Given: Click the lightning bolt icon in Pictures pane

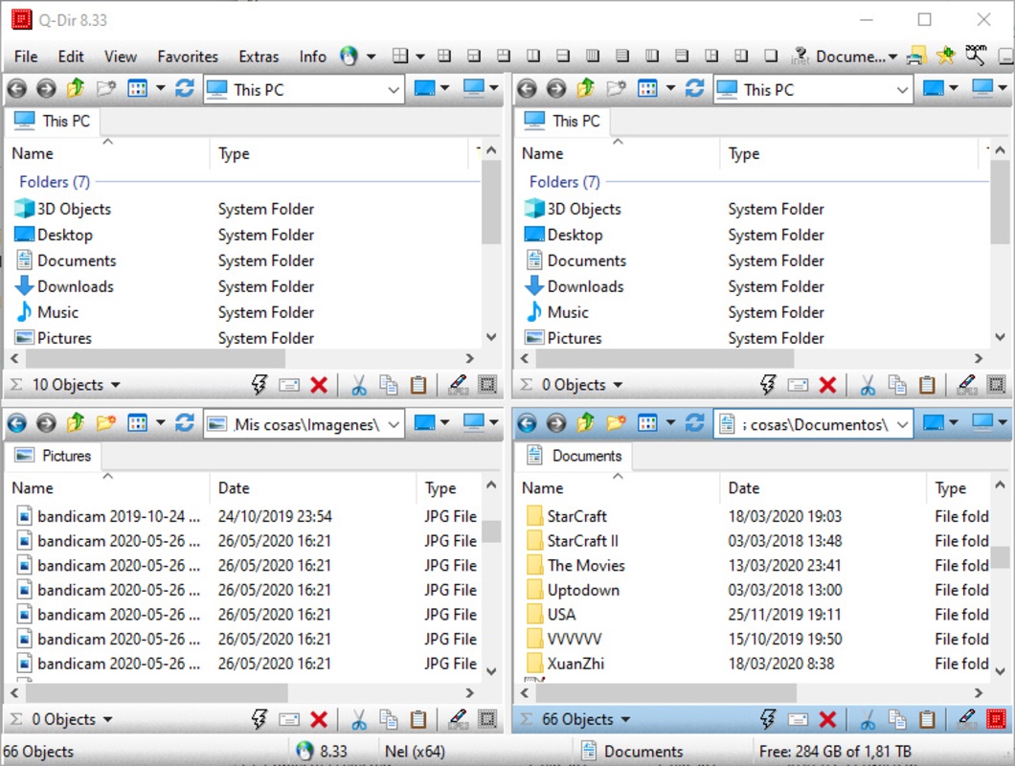Looking at the screenshot, I should tap(259, 719).
